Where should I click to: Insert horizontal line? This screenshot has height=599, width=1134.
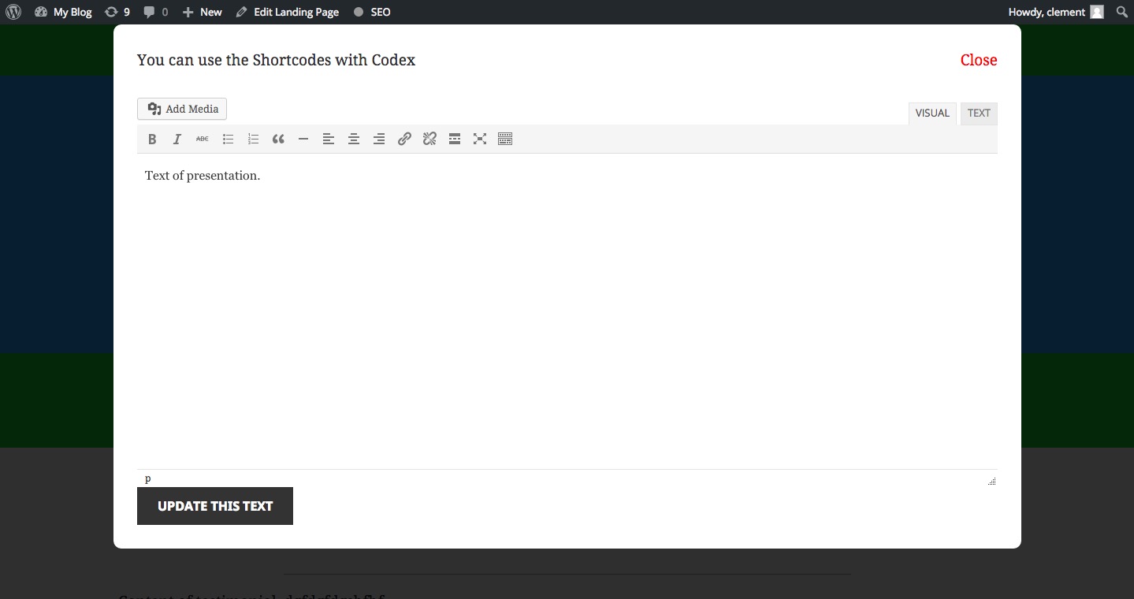[x=303, y=139]
